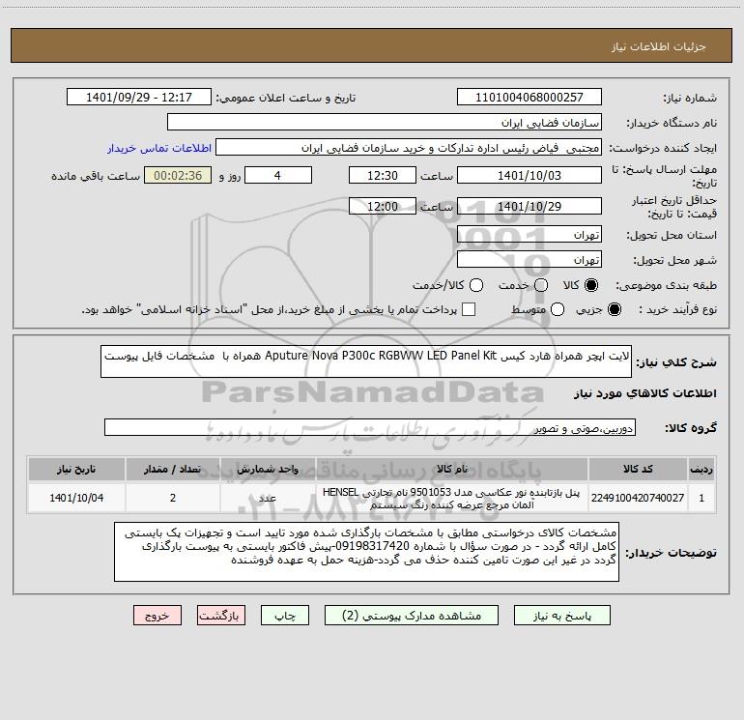Click the نام کالا column header
Image resolution: width=744 pixels, height=720 pixels.
452,470
